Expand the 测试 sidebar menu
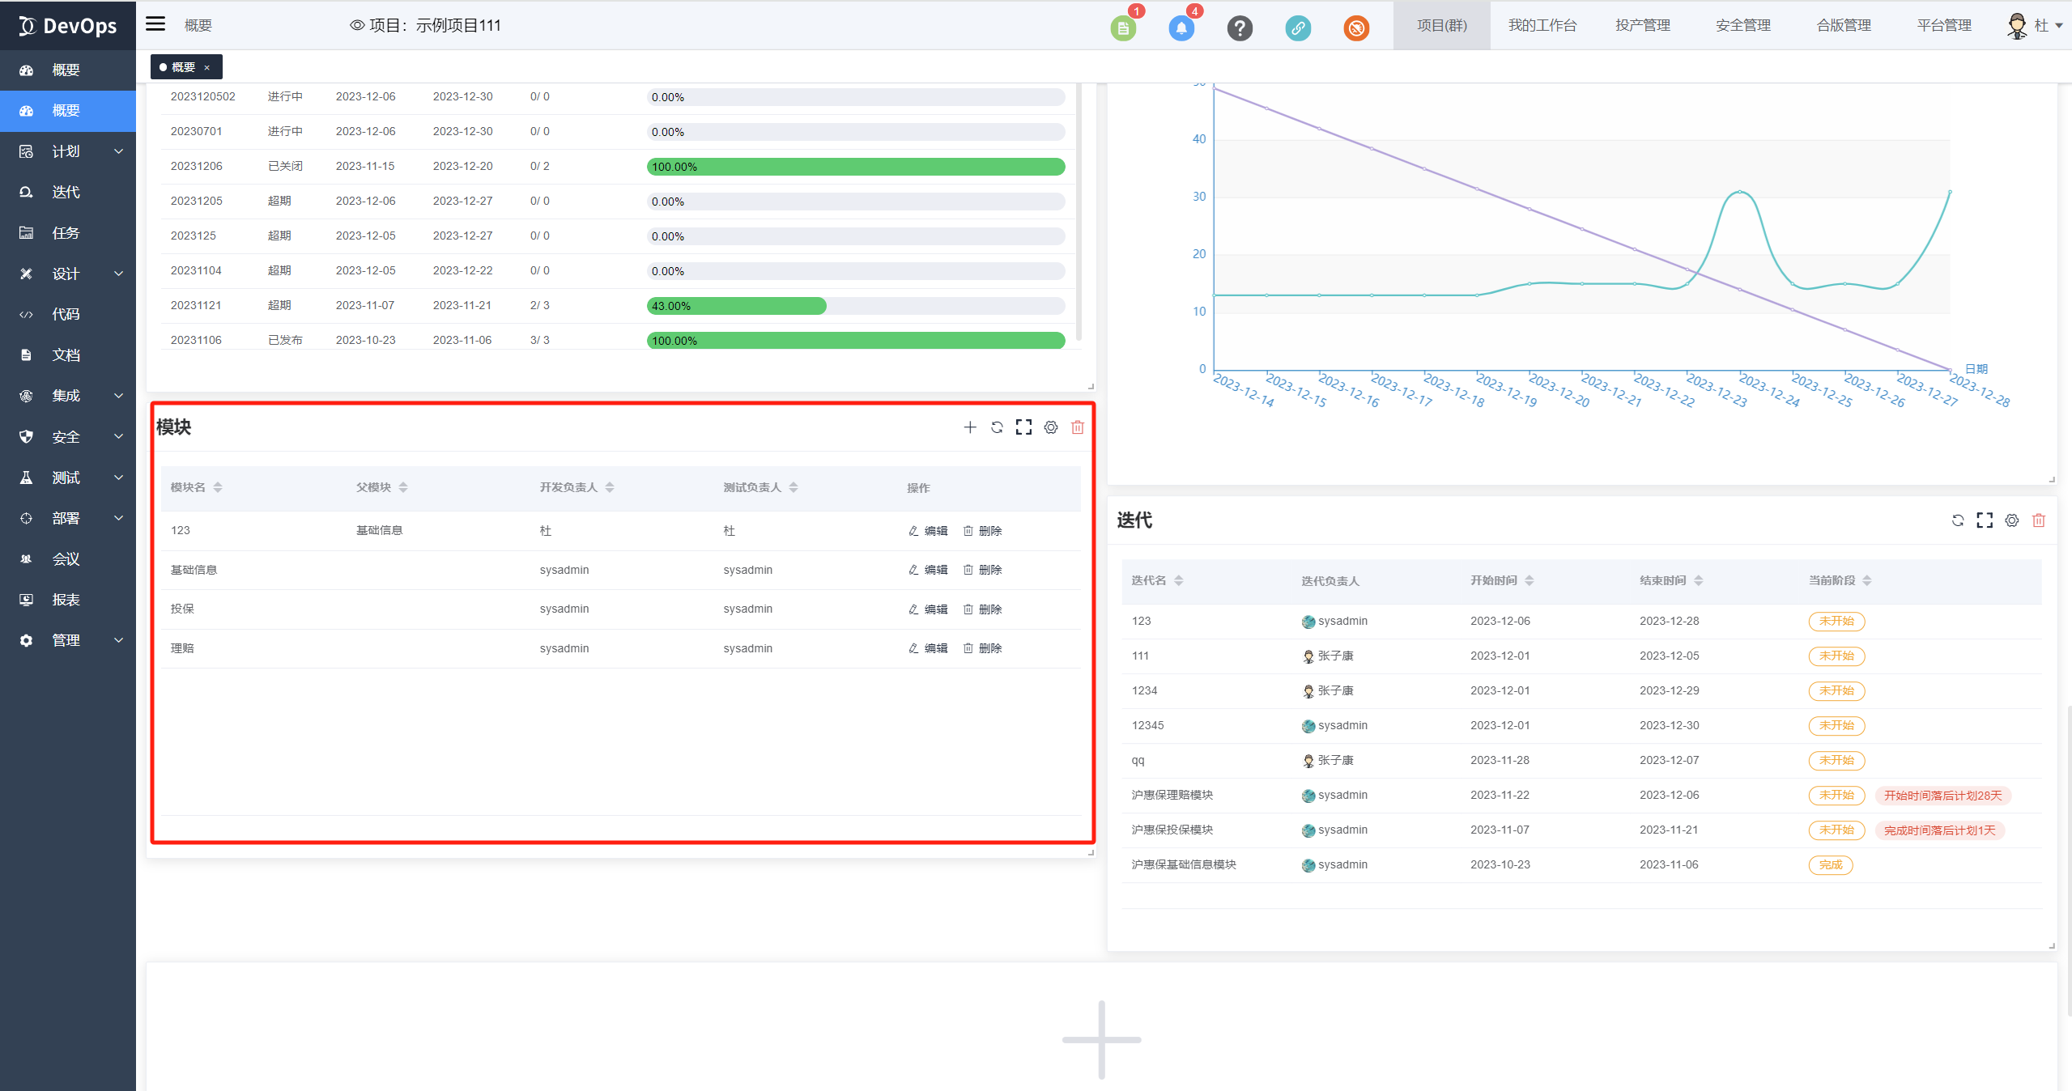2072x1091 pixels. point(68,478)
